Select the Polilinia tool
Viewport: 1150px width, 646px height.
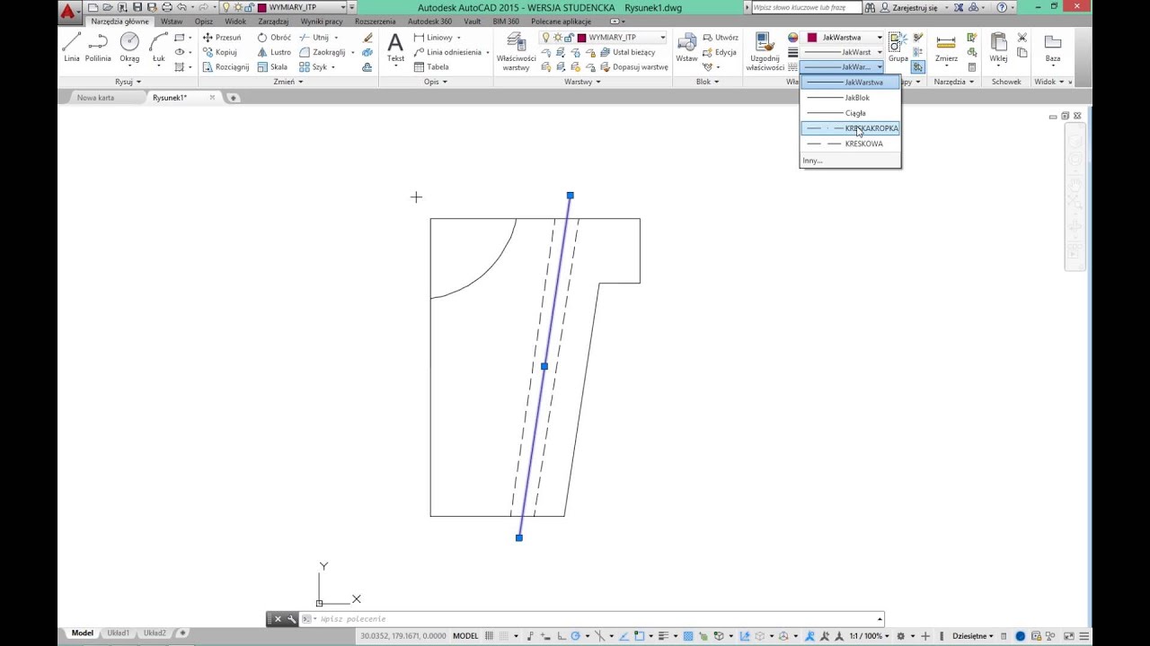[x=98, y=47]
